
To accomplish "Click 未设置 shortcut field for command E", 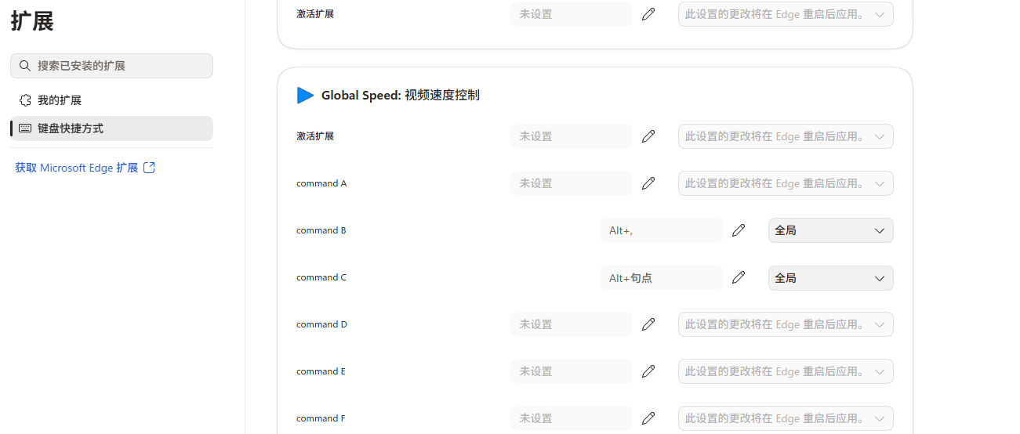I will pos(572,371).
